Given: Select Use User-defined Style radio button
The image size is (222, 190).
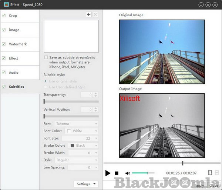Looking at the screenshot, I should (46, 87).
